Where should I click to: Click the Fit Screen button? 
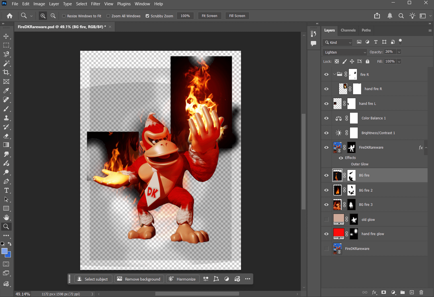click(209, 16)
